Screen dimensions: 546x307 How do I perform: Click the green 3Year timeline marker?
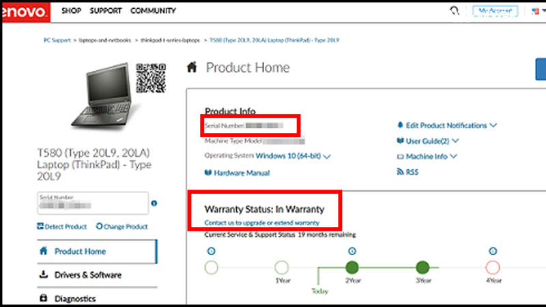tap(422, 267)
